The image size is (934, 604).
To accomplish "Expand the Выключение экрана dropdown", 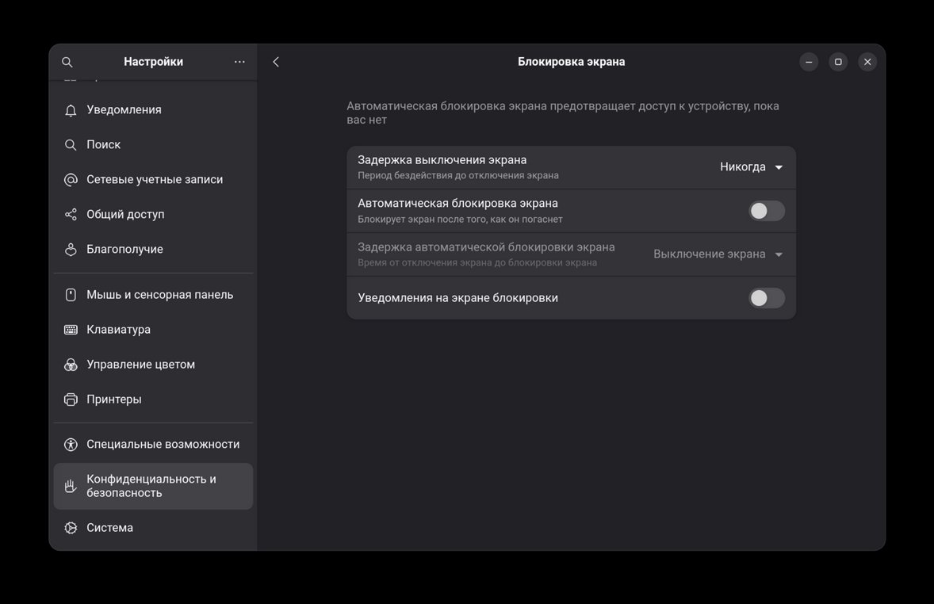I will tap(714, 254).
